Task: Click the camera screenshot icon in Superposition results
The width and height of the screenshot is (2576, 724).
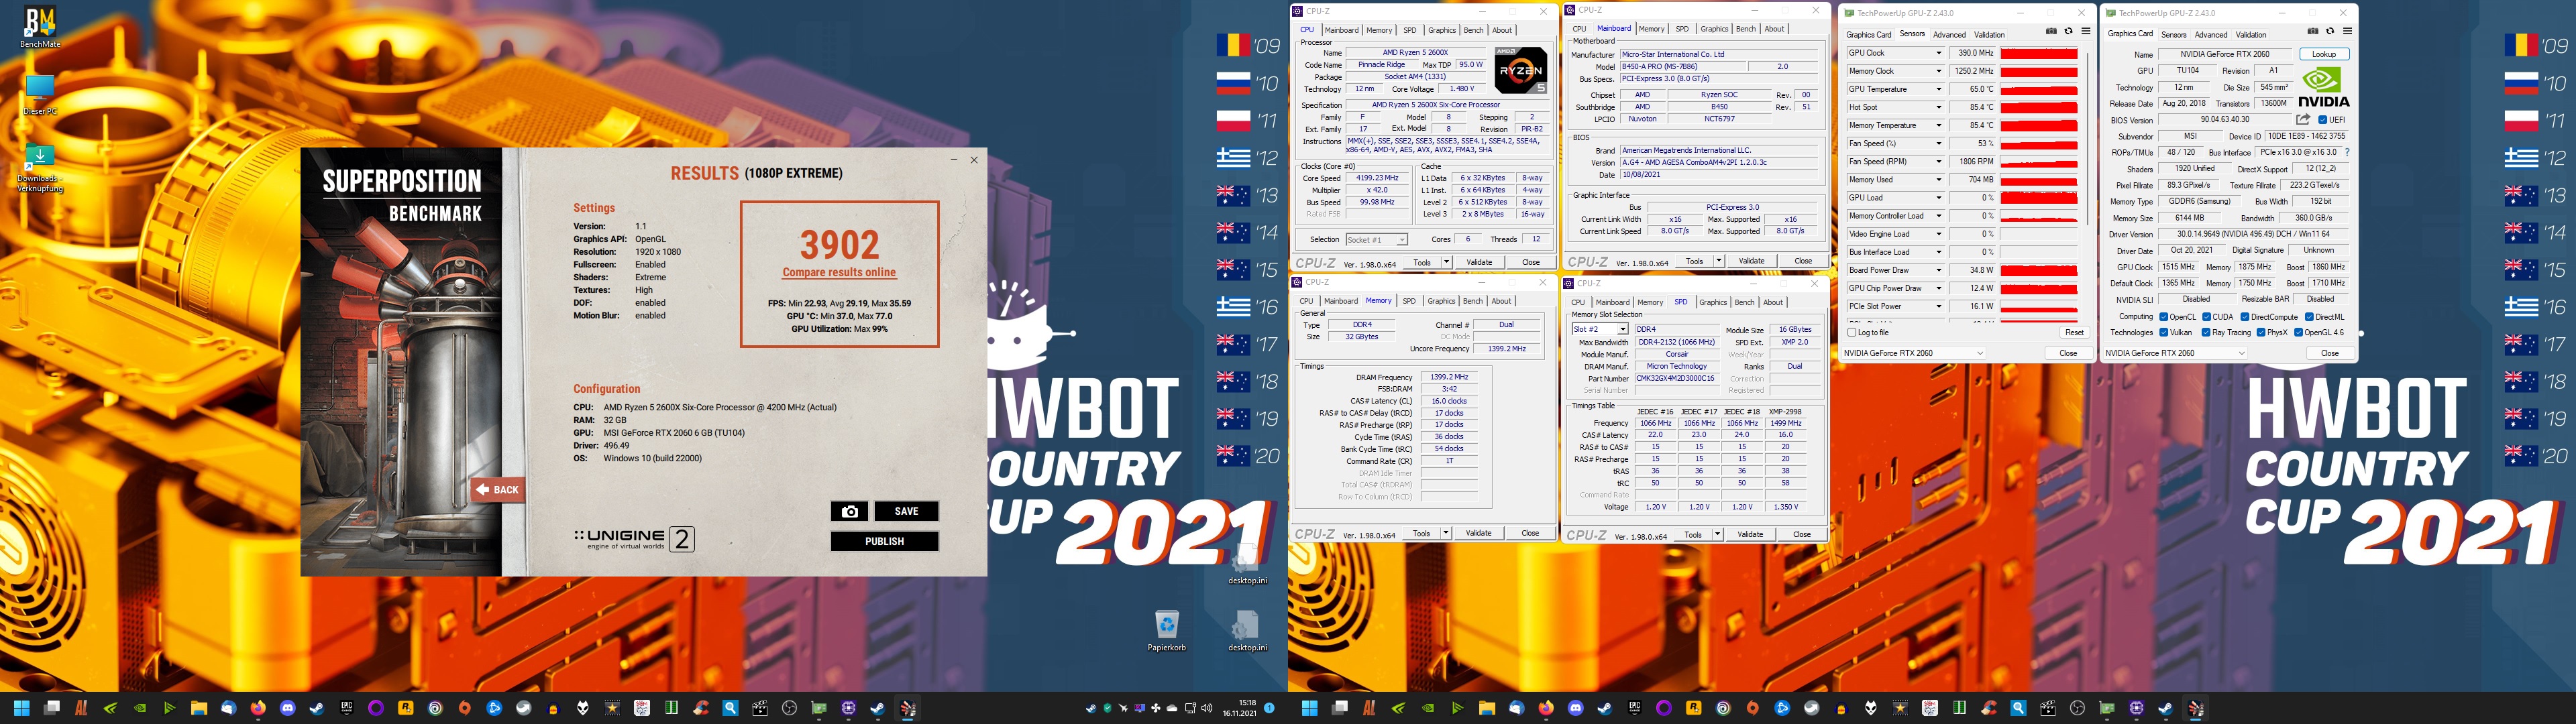Action: pos(849,511)
